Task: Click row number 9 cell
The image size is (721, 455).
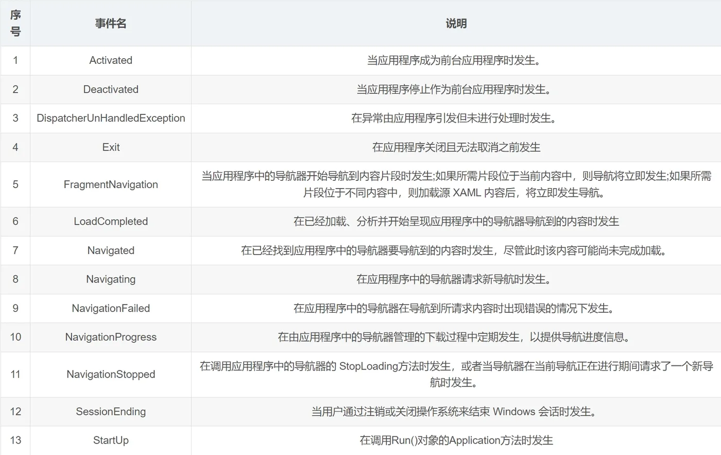Action: (x=15, y=308)
